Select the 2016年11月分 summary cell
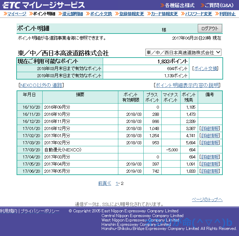This screenshot has width=239, height=236. click(80, 121)
